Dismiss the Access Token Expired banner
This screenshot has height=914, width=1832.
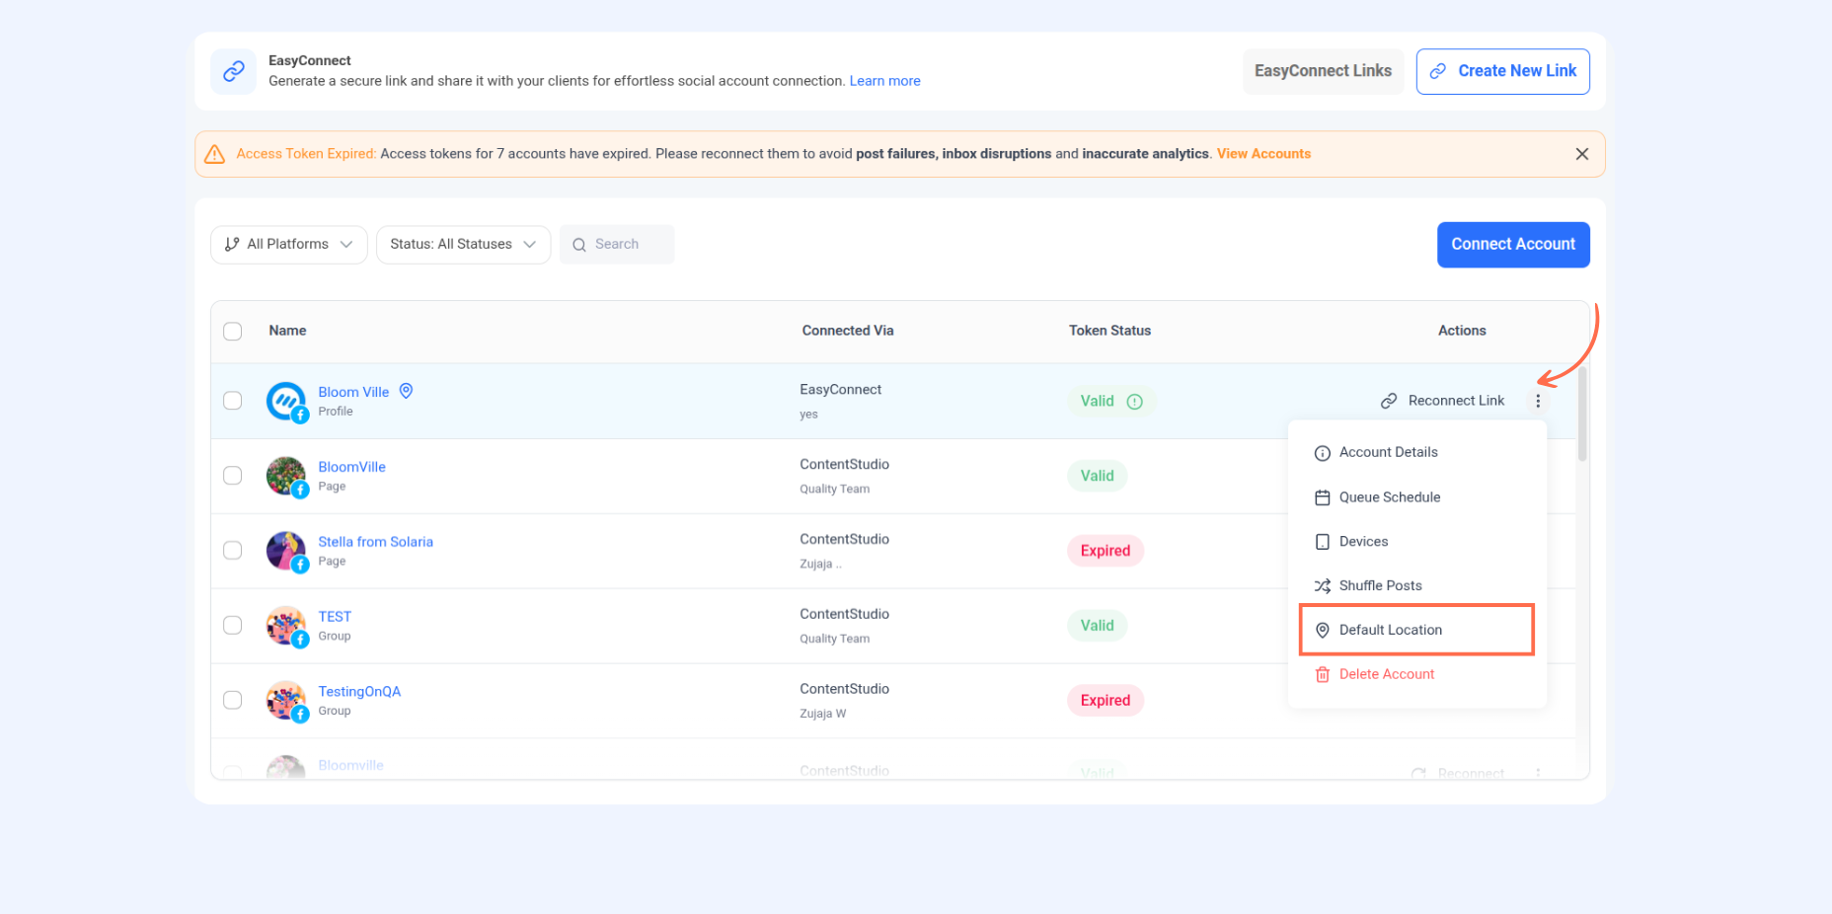tap(1581, 154)
